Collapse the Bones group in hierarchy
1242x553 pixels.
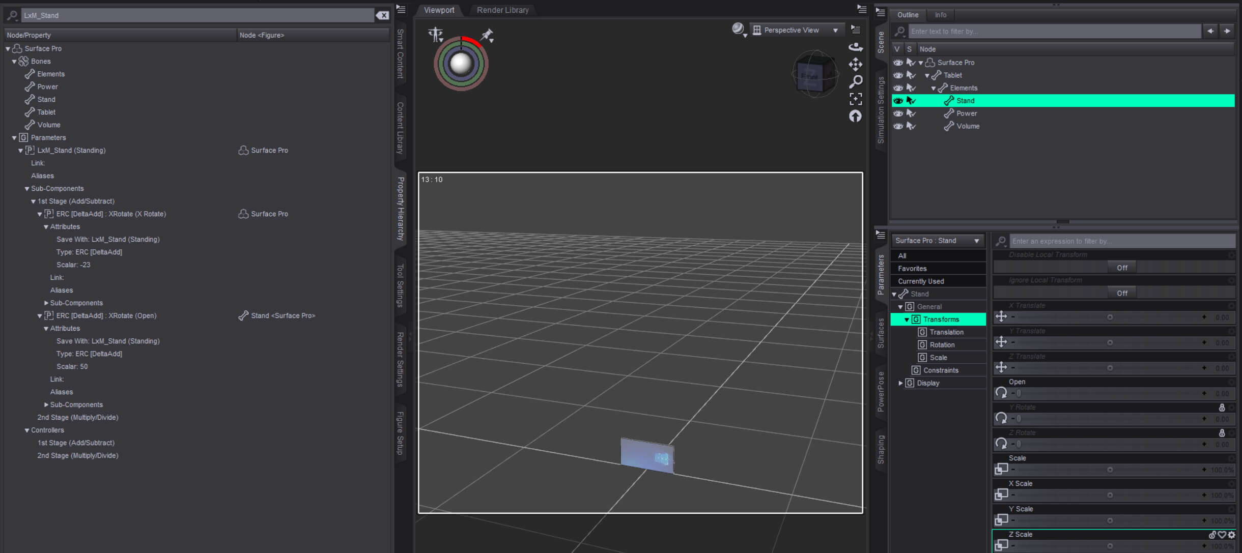coord(14,62)
